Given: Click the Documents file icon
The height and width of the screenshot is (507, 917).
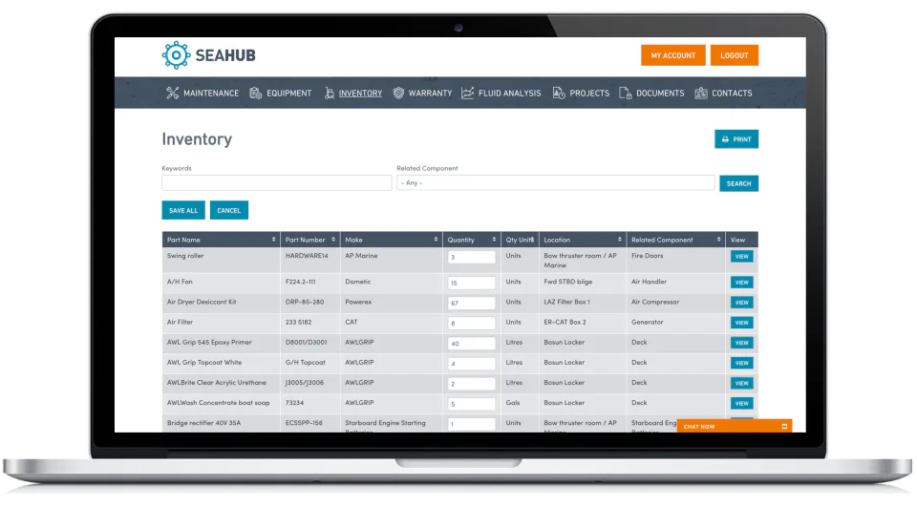Looking at the screenshot, I should [x=625, y=93].
